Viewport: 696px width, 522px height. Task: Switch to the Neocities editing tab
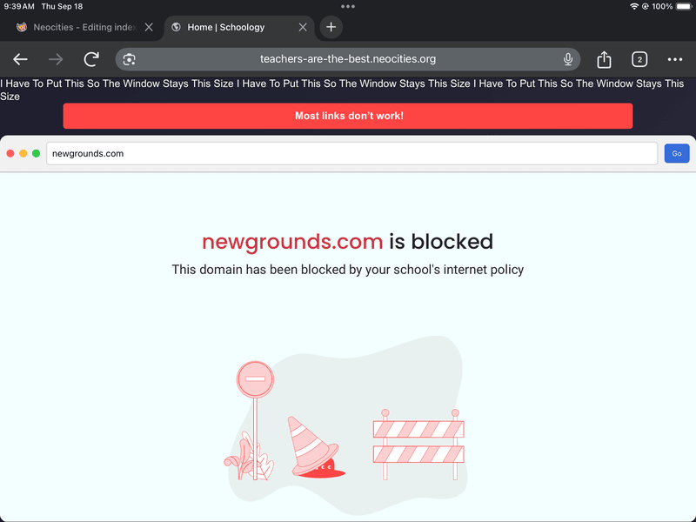pyautogui.click(x=78, y=27)
